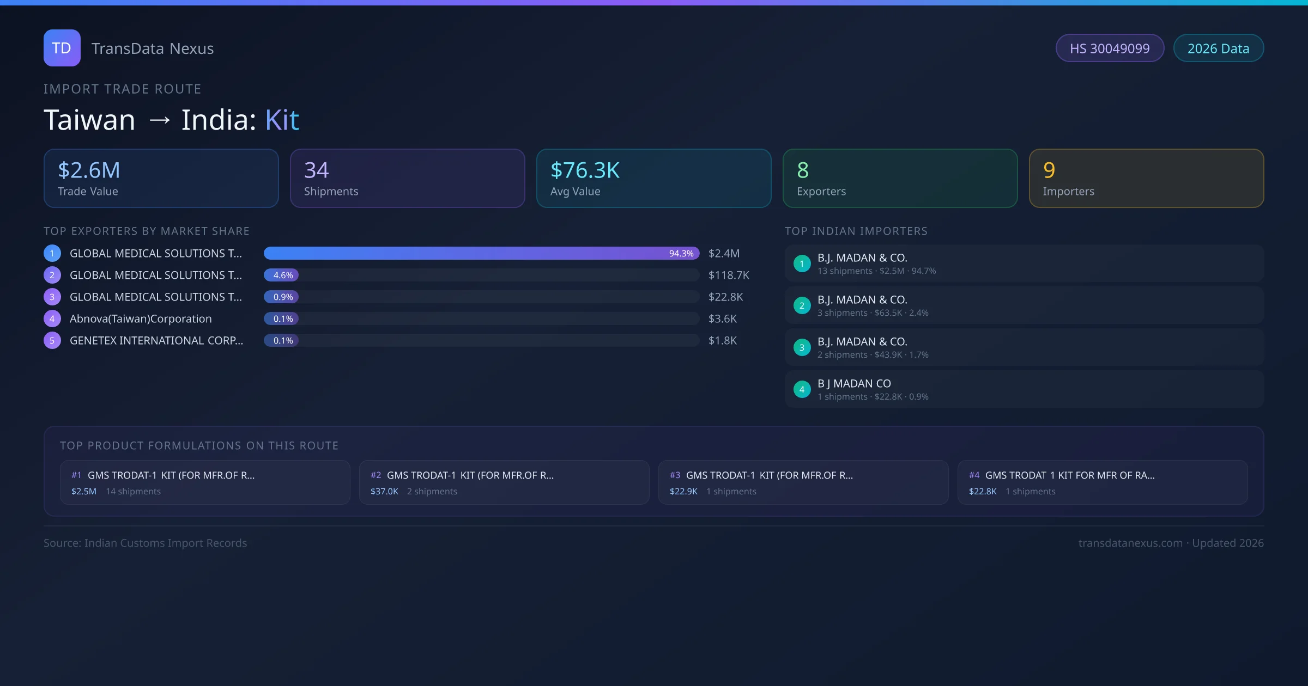Image resolution: width=1308 pixels, height=686 pixels.
Task: Open the 34 Shipments stat card
Action: click(x=407, y=178)
